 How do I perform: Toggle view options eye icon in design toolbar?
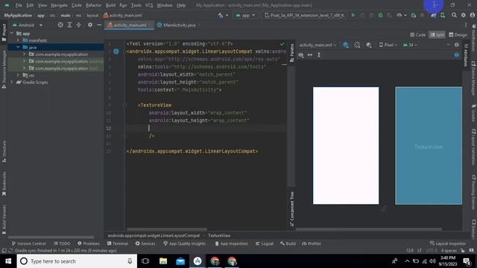click(x=301, y=55)
